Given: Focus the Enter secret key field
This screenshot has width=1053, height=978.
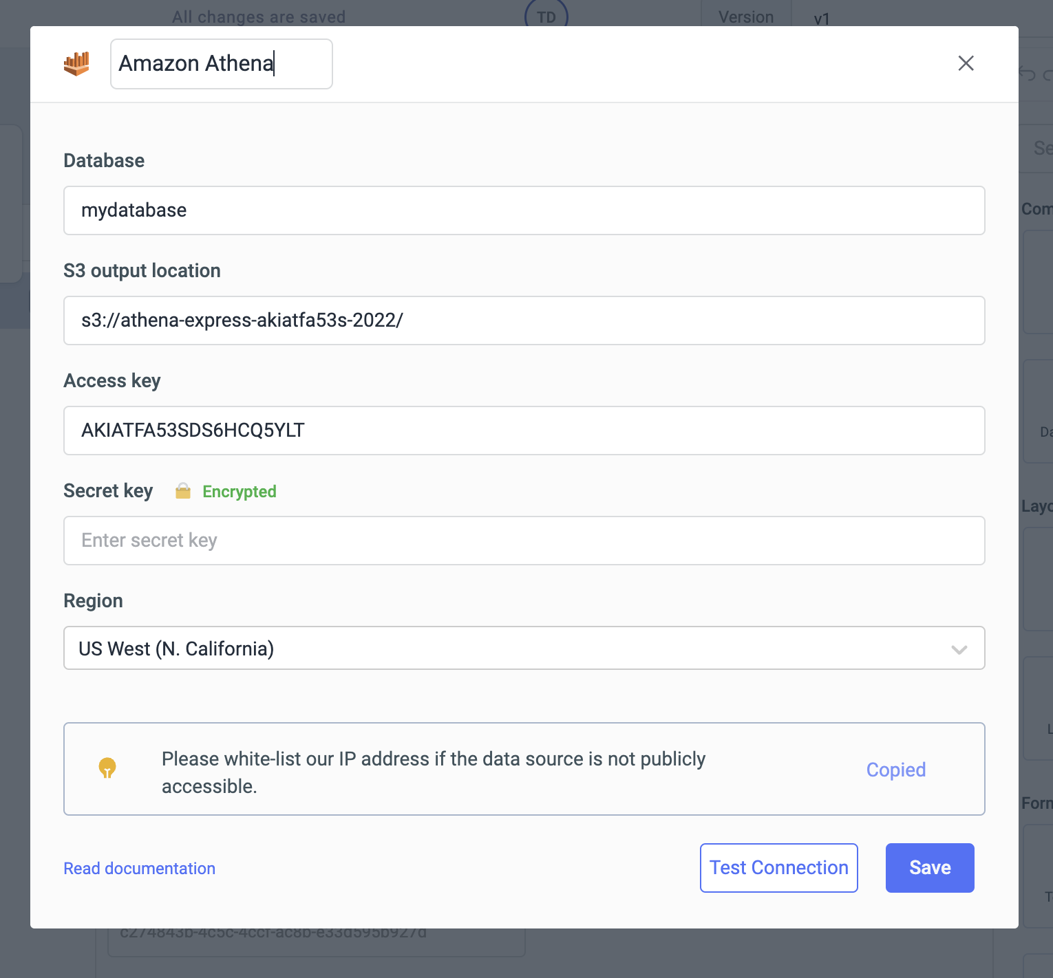Looking at the screenshot, I should click(x=524, y=541).
